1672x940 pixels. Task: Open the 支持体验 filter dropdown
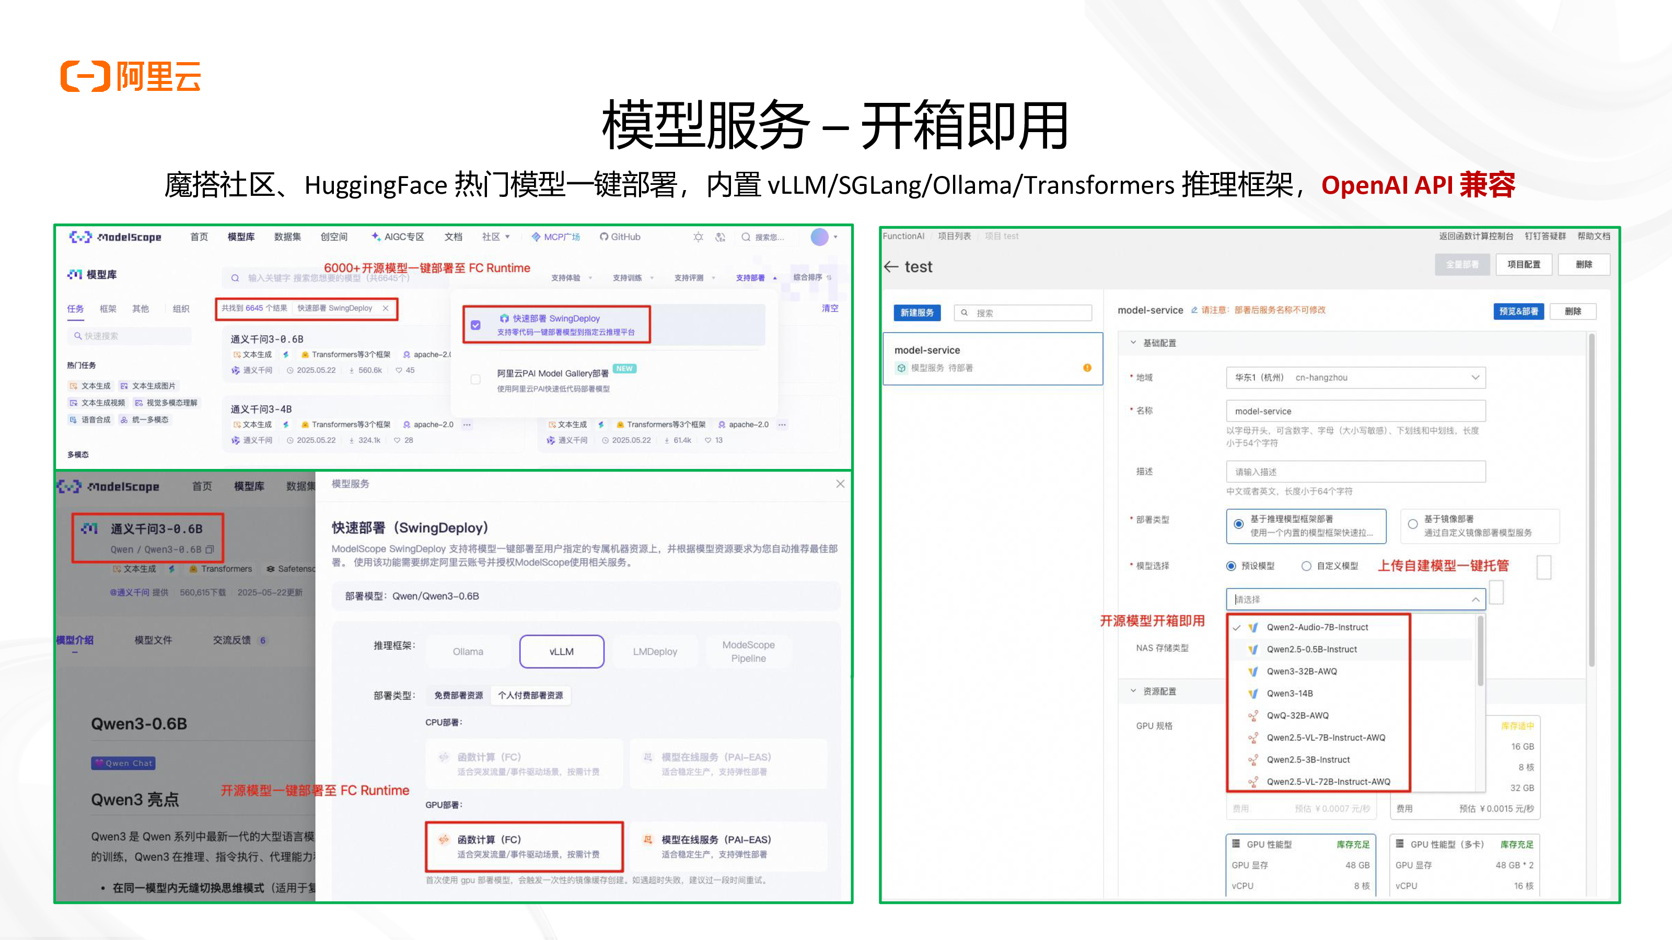click(x=571, y=278)
